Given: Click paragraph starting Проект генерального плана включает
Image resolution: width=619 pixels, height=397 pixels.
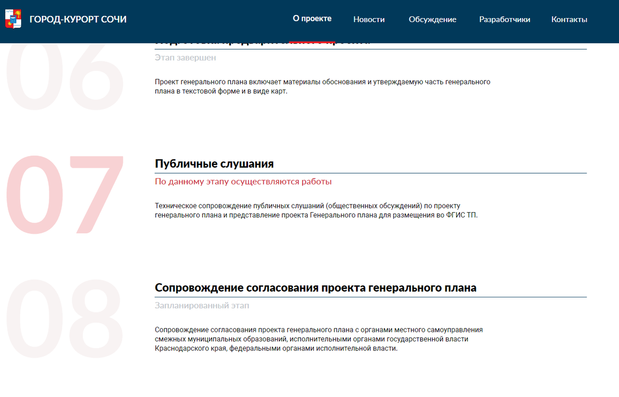Looking at the screenshot, I should [x=322, y=86].
